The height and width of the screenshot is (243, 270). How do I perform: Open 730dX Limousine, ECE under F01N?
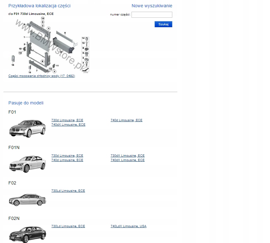pyautogui.click(x=127, y=155)
